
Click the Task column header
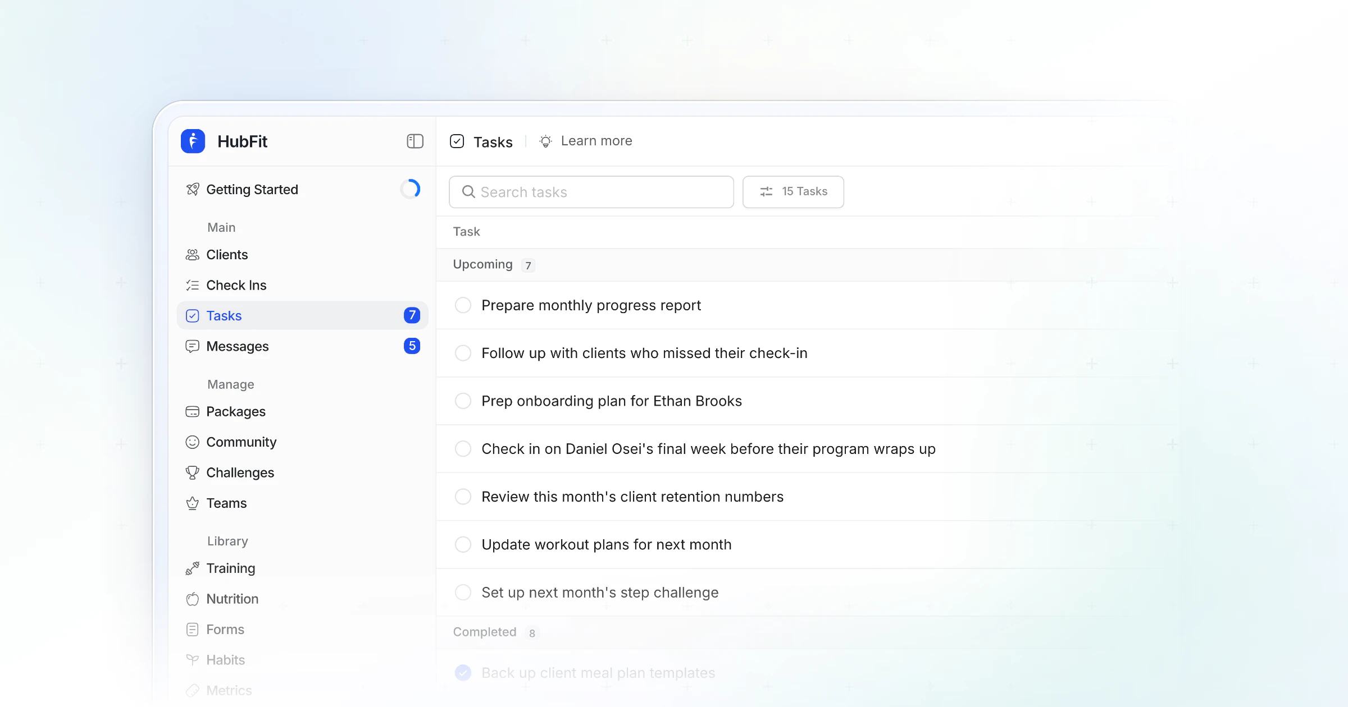(x=467, y=232)
